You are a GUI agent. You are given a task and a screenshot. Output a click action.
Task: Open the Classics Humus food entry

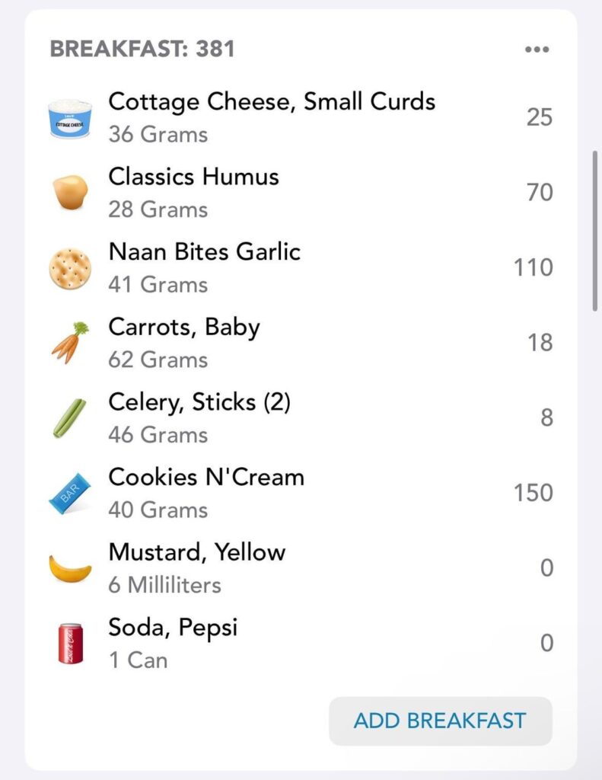[193, 177]
